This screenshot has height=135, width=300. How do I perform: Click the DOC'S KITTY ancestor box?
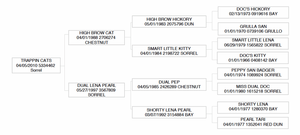(253, 58)
